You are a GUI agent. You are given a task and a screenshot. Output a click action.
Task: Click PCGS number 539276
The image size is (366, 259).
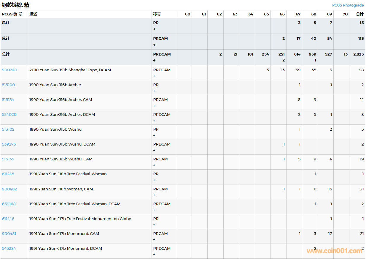(x=9, y=144)
